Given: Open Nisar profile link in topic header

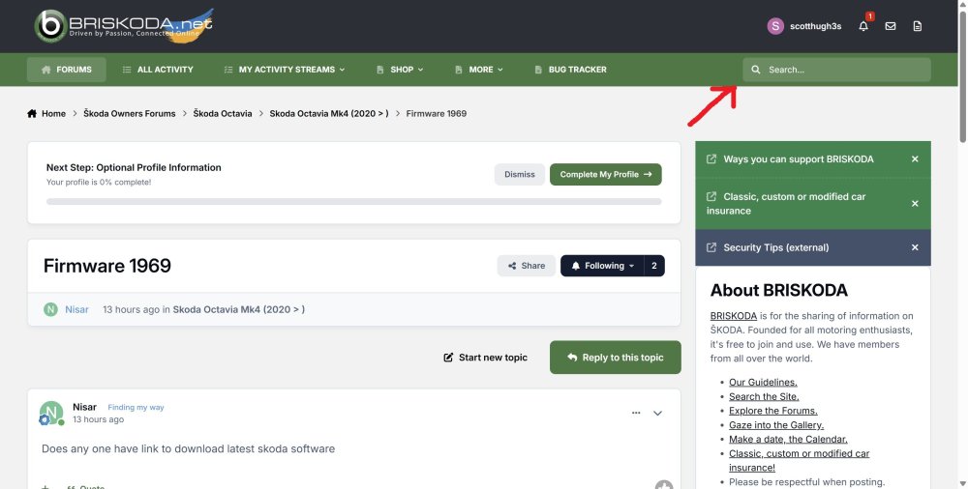Looking at the screenshot, I should (x=76, y=309).
